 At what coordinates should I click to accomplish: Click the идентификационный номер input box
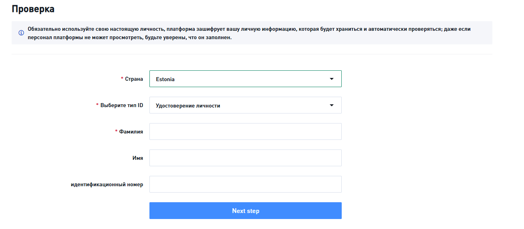pyautogui.click(x=245, y=184)
